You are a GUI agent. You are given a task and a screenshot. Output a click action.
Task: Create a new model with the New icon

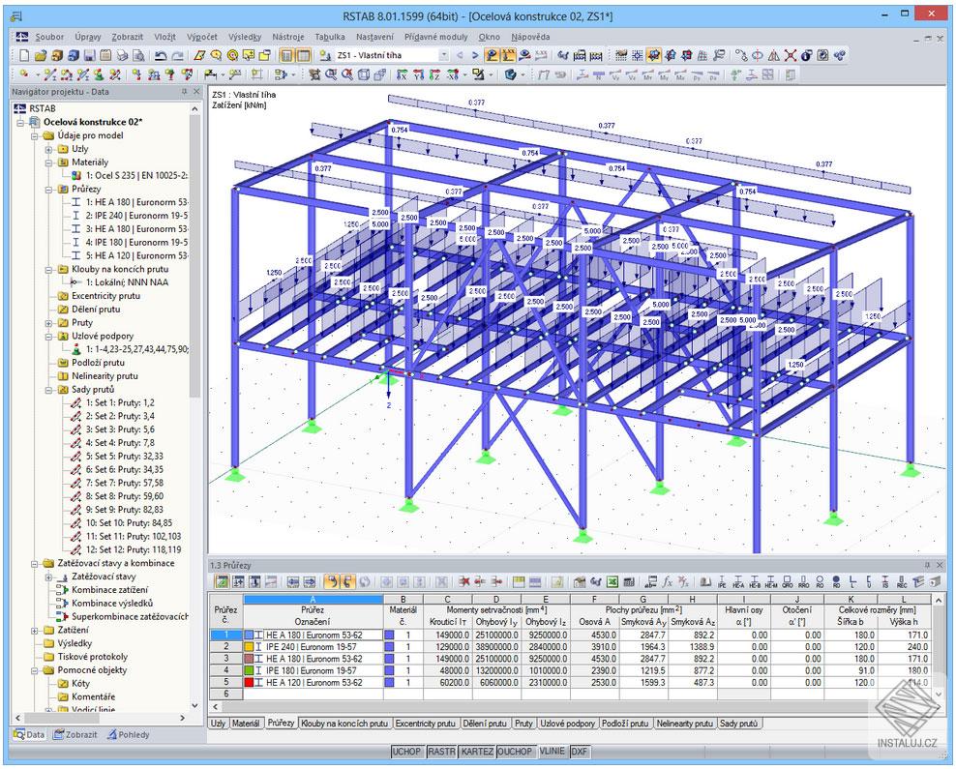click(24, 55)
